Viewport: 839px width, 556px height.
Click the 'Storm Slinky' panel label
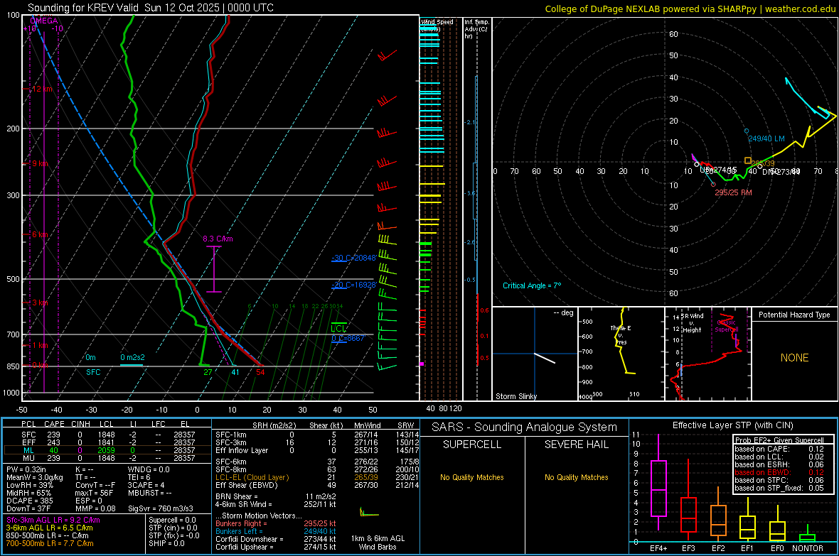[x=515, y=396]
